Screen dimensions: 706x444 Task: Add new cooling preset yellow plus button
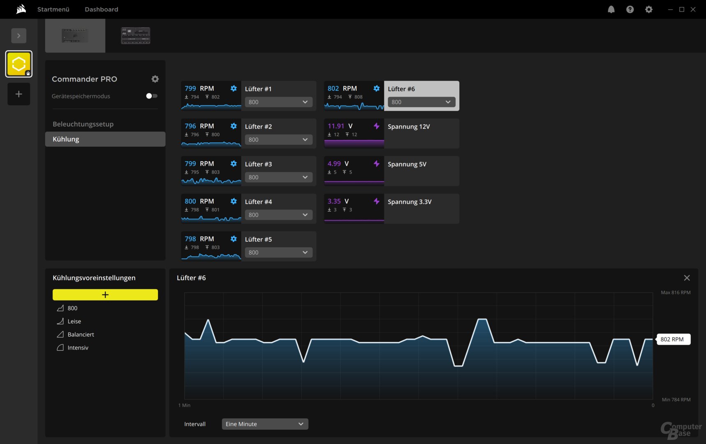pos(105,295)
